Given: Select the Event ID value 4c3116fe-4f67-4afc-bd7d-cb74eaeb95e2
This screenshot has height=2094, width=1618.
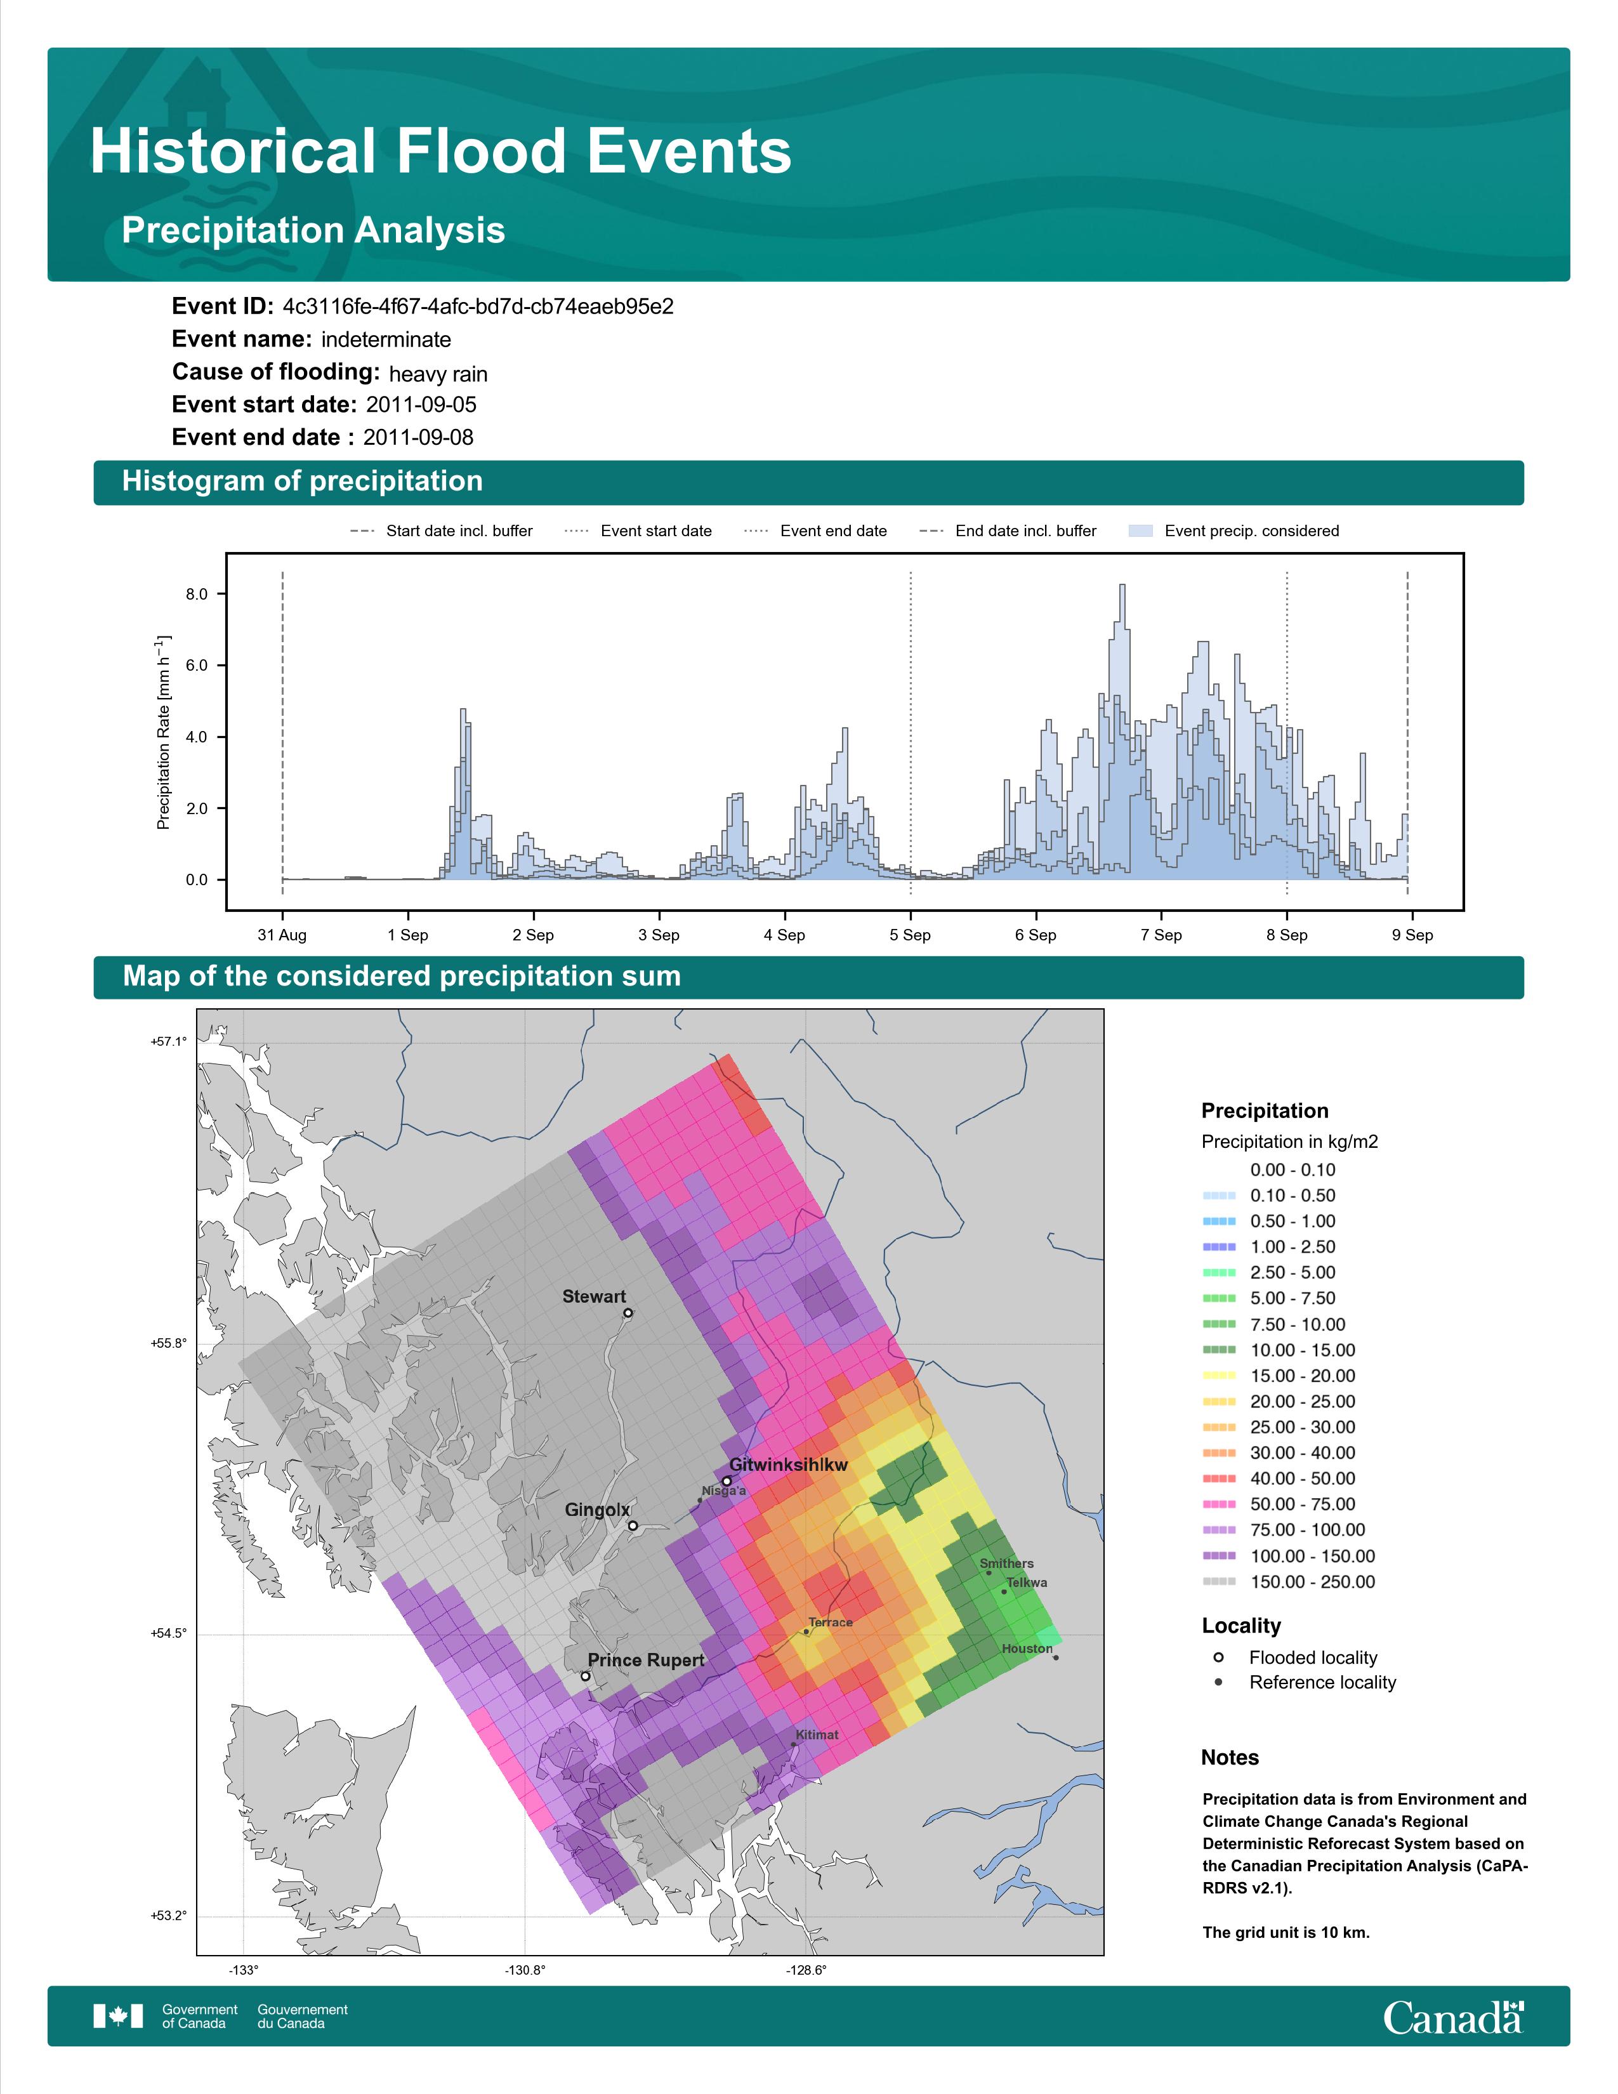Looking at the screenshot, I should pos(478,307).
